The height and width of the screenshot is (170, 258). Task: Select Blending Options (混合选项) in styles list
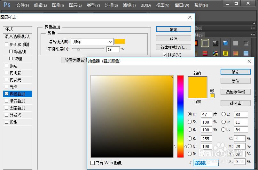coord(18,36)
